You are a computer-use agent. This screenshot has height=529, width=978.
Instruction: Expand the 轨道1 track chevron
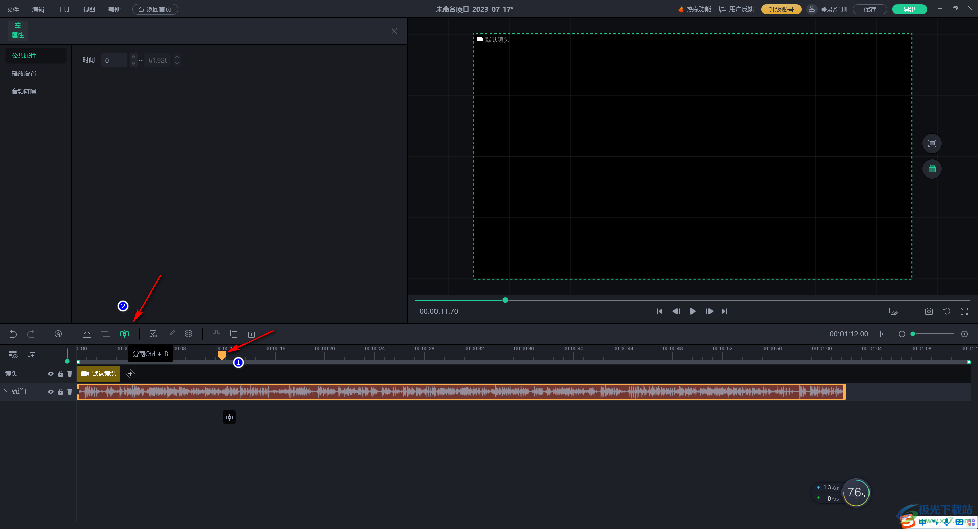(x=6, y=392)
